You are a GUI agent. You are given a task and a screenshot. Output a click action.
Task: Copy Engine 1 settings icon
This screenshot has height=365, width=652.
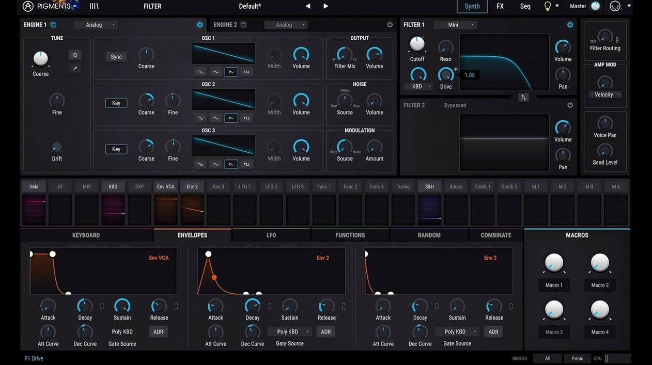tap(53, 25)
